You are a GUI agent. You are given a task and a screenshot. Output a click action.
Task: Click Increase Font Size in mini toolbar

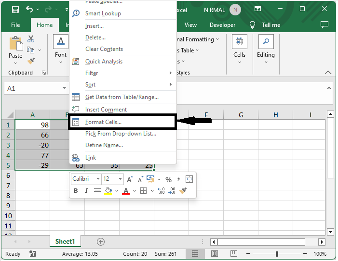pyautogui.click(x=130, y=179)
